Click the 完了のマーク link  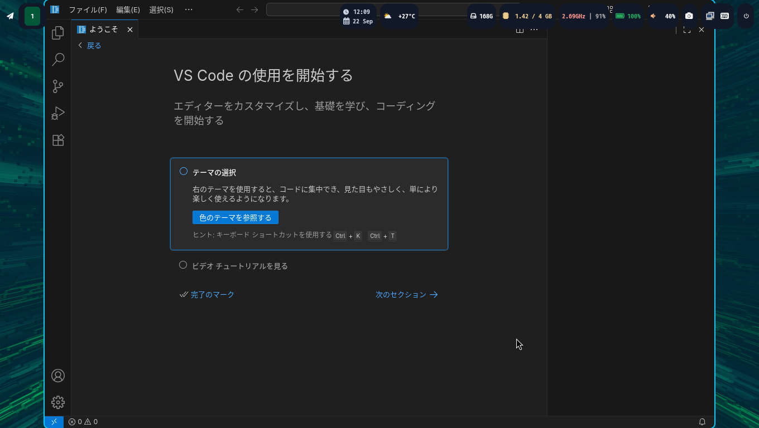click(207, 294)
